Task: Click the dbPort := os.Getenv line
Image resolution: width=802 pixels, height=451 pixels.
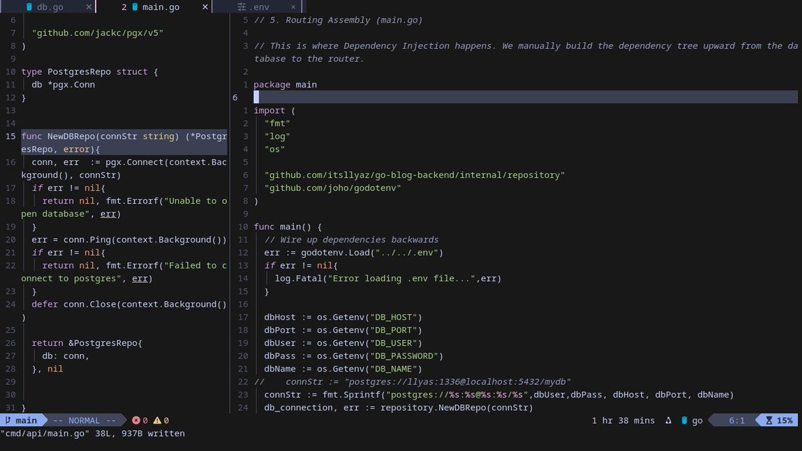Action: pos(343,330)
